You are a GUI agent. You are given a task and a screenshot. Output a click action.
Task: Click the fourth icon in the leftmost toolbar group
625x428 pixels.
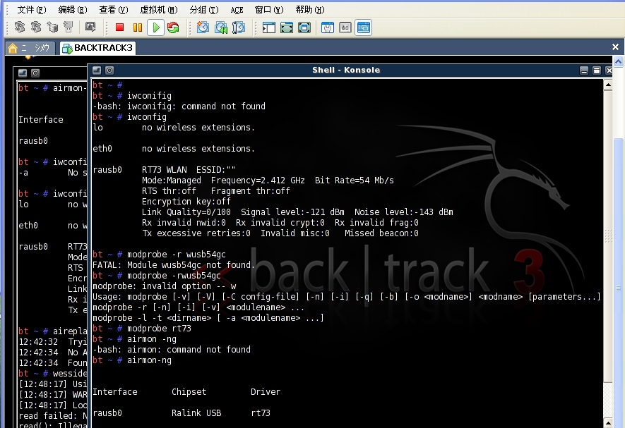click(69, 27)
